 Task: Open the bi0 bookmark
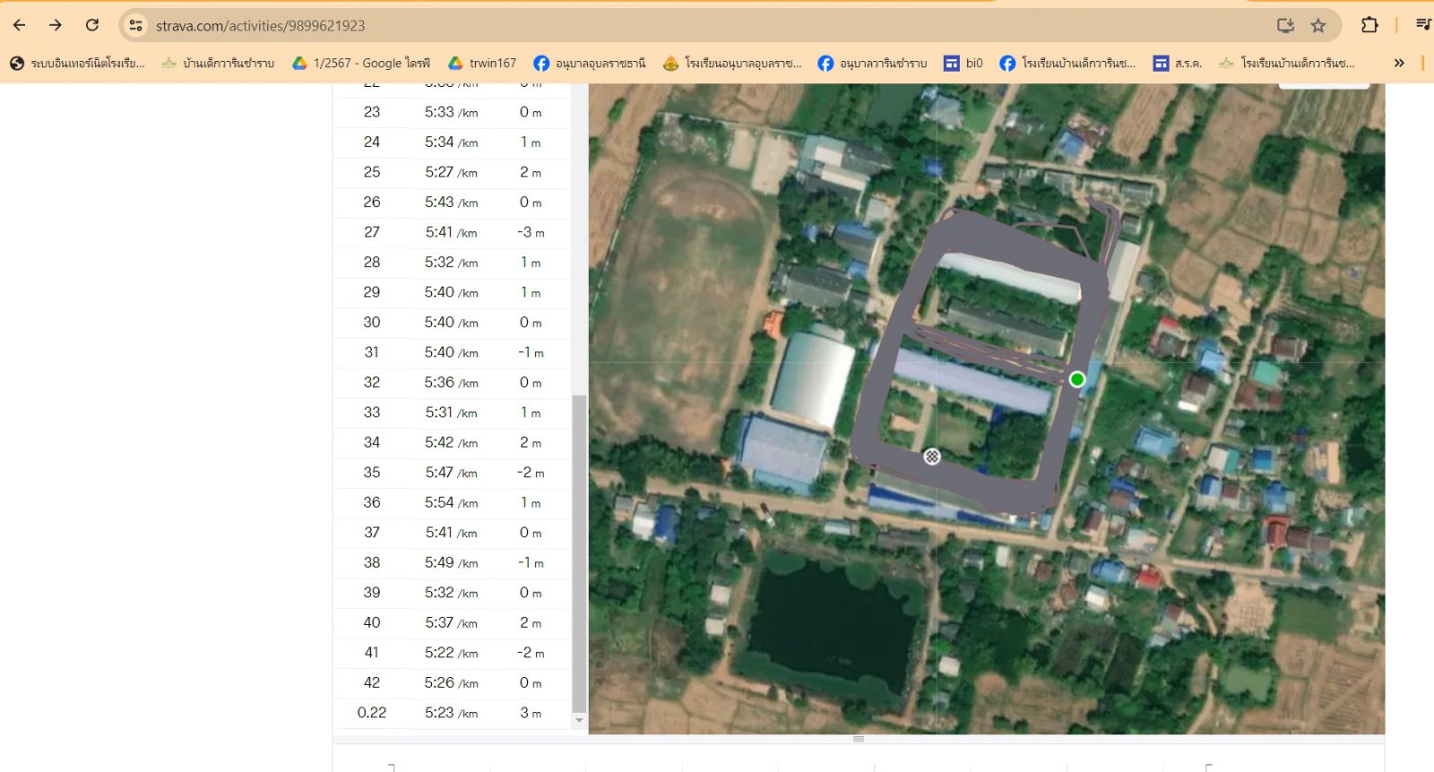(x=963, y=63)
